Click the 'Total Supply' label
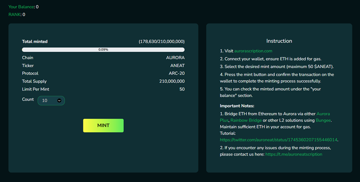The height and width of the screenshot is (182, 360). [34, 81]
